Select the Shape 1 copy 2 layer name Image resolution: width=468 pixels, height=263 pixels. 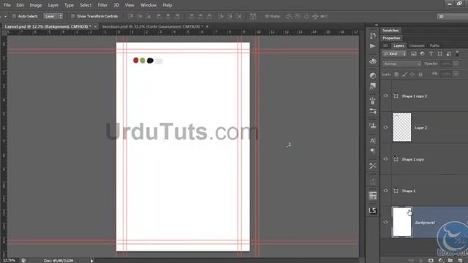[414, 96]
